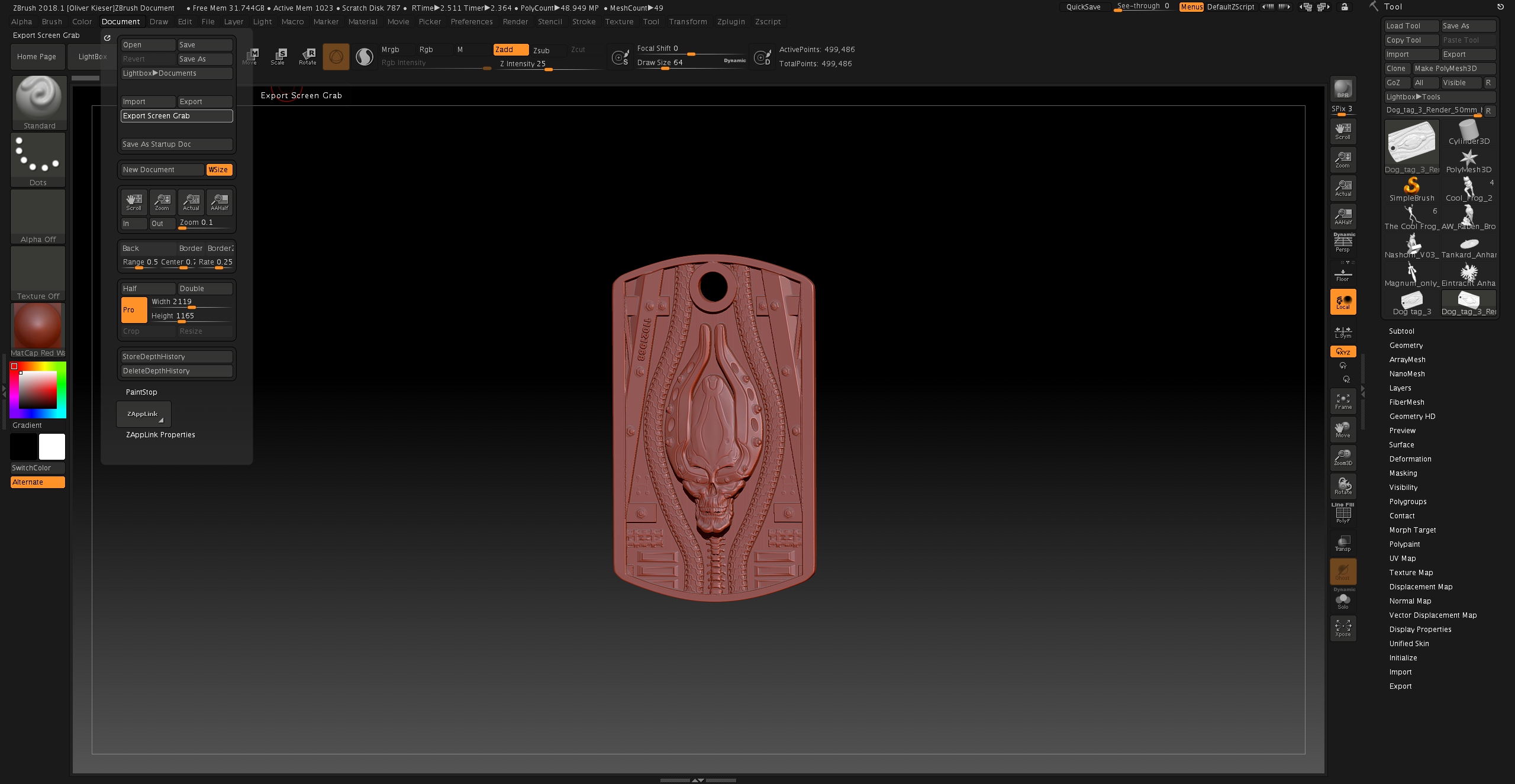Open the Zplugin menu

[731, 21]
